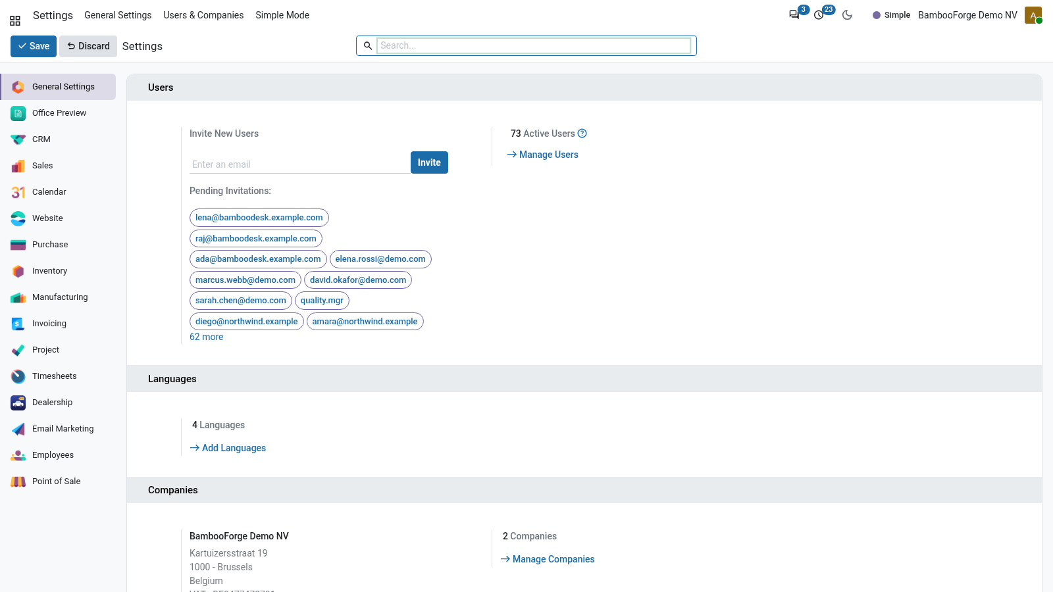Open the Office Preview settings section
The height and width of the screenshot is (592, 1053).
[58, 113]
